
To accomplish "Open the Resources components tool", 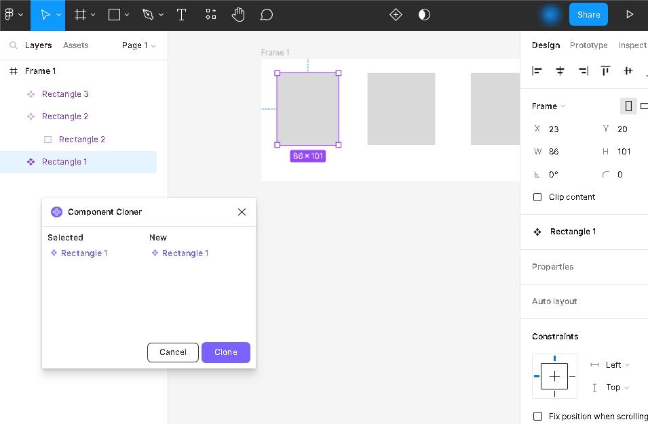I will pyautogui.click(x=211, y=15).
